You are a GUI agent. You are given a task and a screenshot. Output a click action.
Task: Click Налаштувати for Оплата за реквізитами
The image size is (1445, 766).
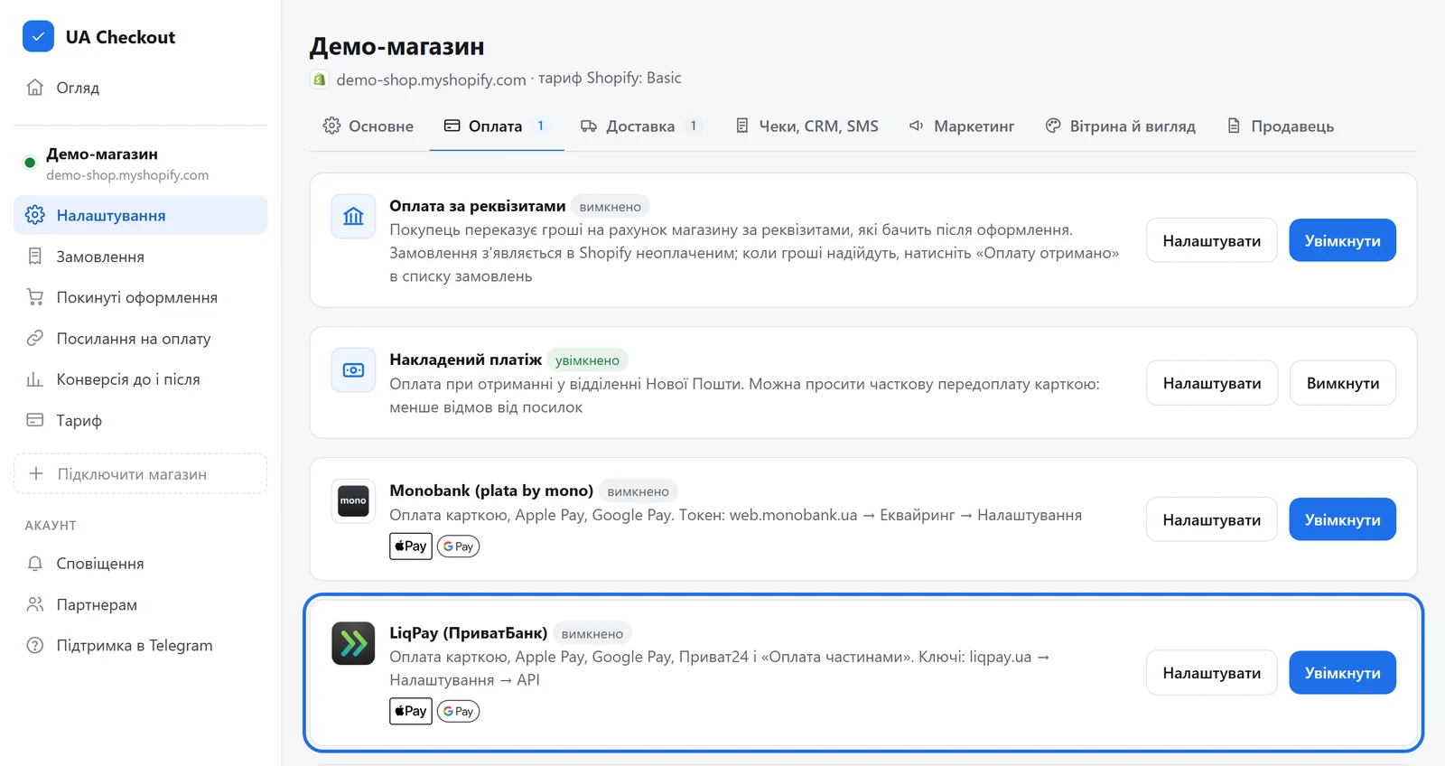point(1211,240)
